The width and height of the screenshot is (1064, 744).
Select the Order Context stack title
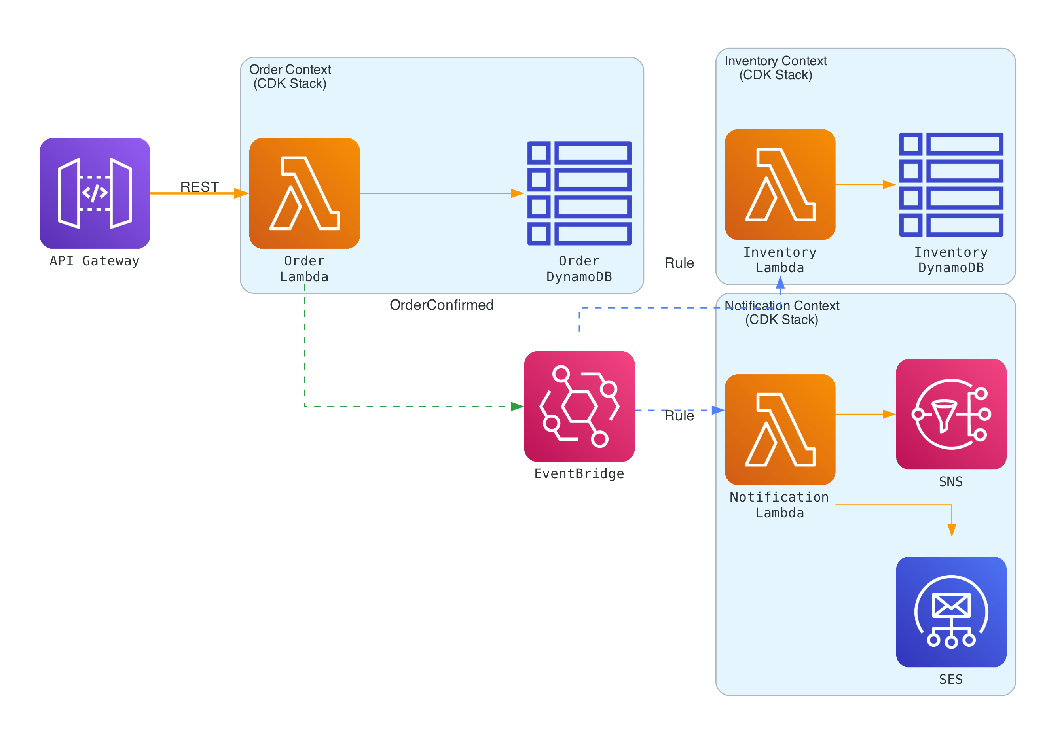290,76
